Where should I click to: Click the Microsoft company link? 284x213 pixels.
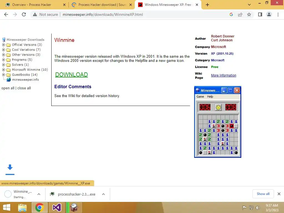219,47
